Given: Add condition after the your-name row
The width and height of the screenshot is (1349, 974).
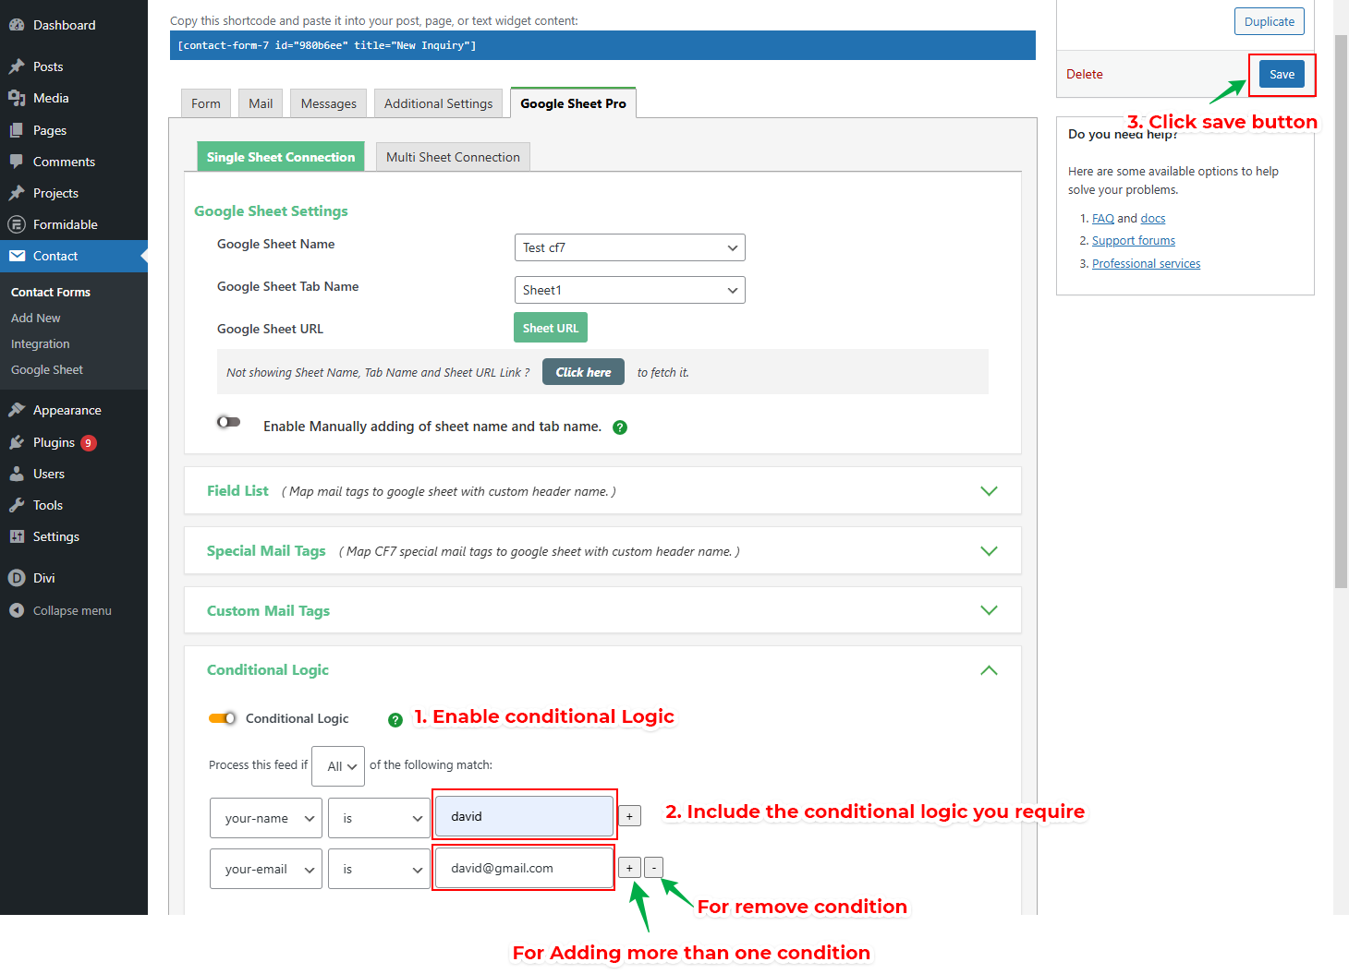Looking at the screenshot, I should coord(629,816).
